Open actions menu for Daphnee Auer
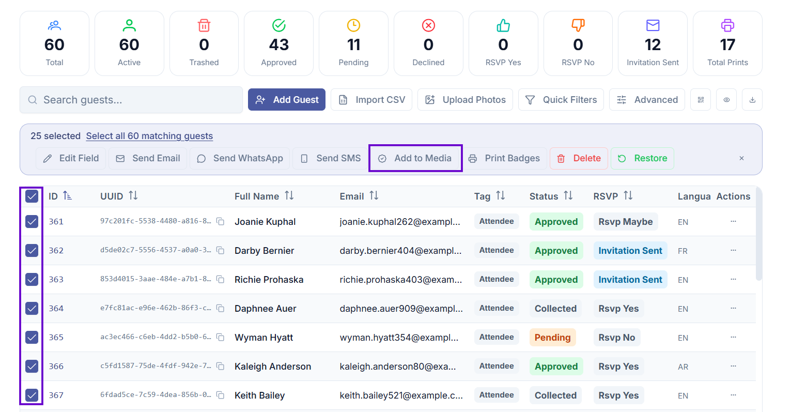This screenshot has width=791, height=412. (733, 308)
